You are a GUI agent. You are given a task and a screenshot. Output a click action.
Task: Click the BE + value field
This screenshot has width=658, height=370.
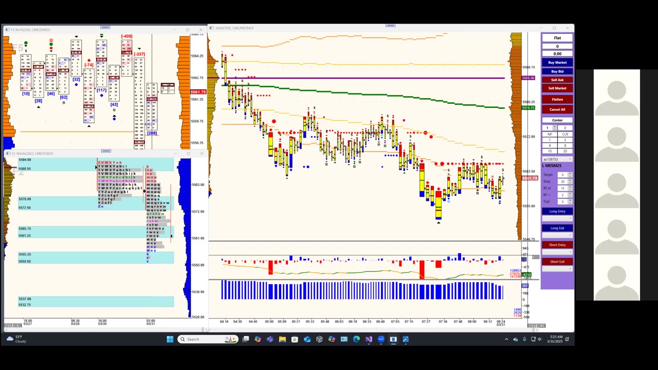(x=562, y=195)
